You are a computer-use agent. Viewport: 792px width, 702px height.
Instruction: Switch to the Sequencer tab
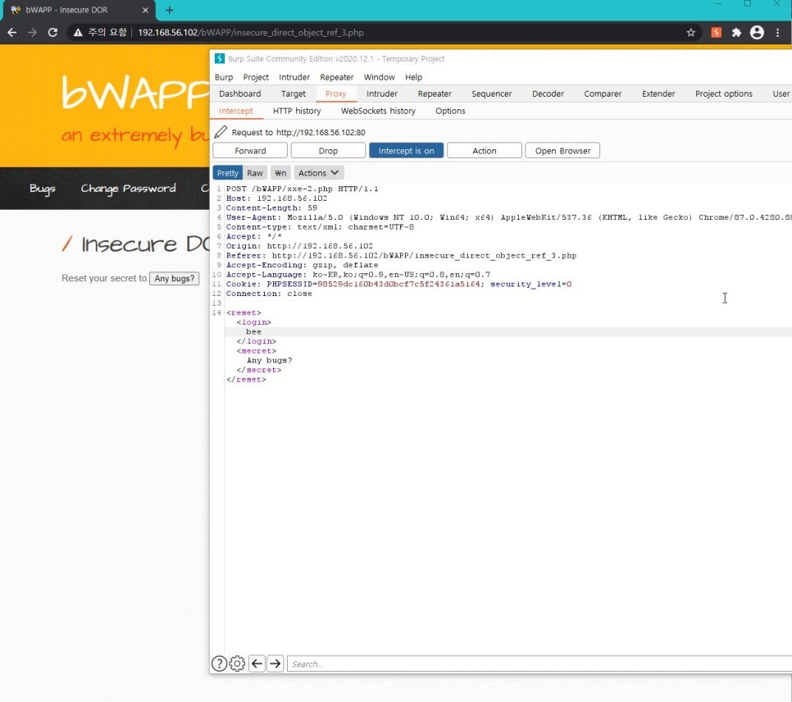click(x=491, y=93)
